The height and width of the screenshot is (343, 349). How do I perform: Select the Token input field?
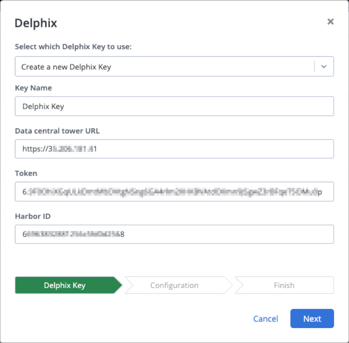[x=174, y=191]
